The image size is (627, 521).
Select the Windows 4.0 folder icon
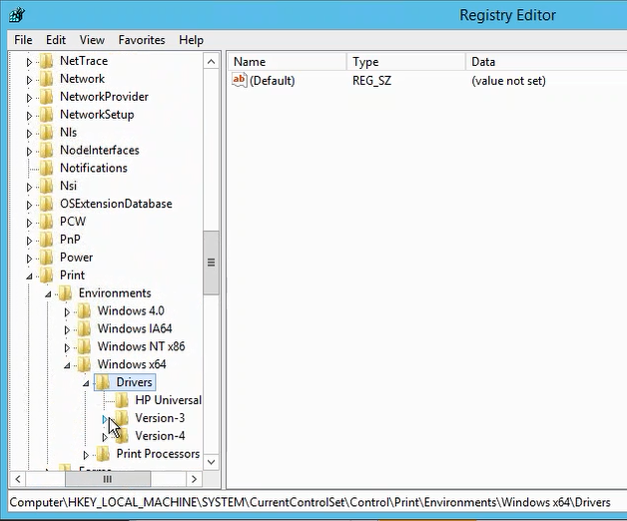[84, 311]
